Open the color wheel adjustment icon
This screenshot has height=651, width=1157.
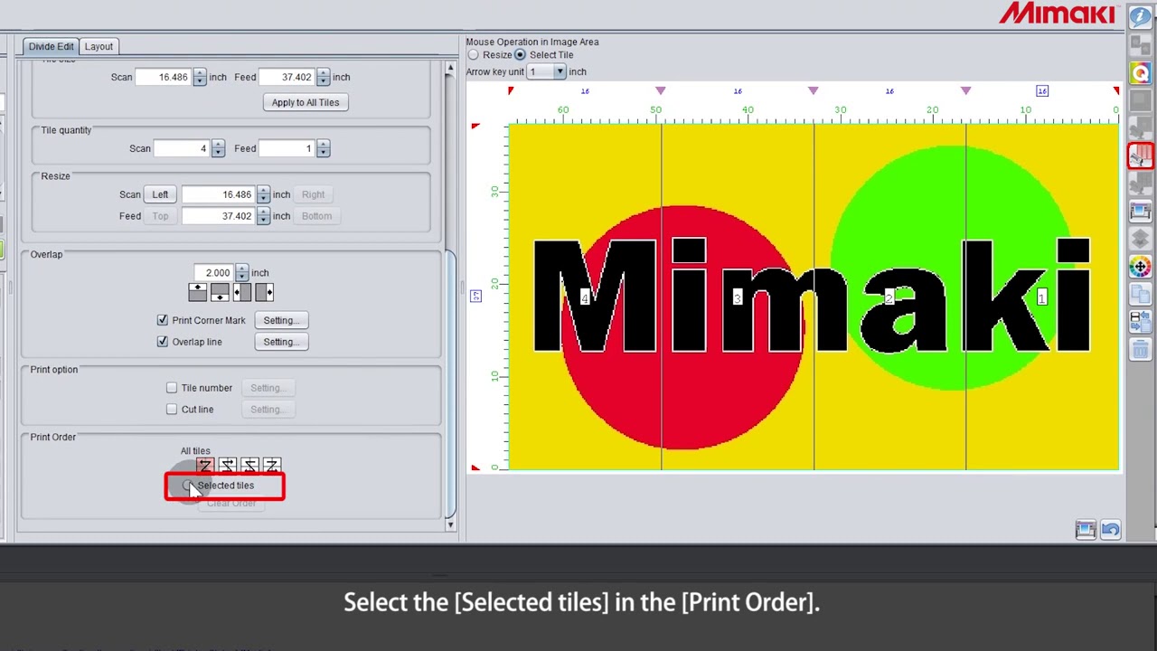click(1140, 267)
